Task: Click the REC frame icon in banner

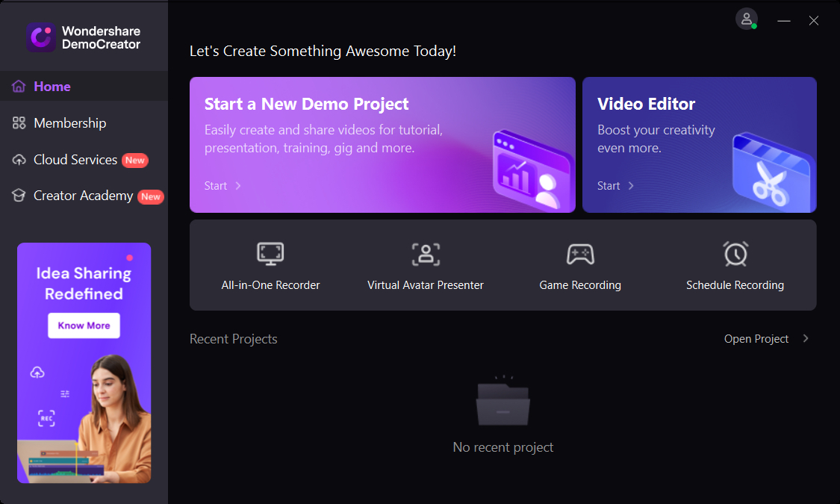Action: tap(46, 418)
